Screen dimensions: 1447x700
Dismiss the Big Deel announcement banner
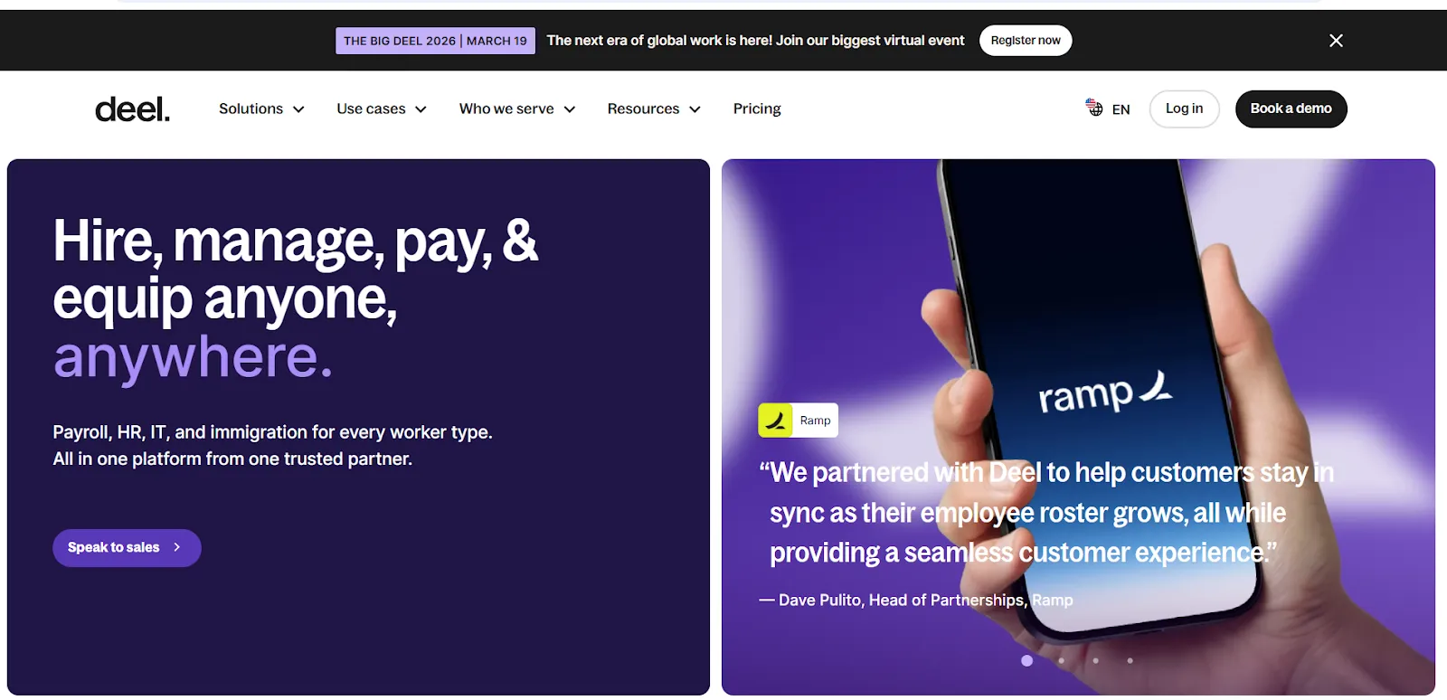(1336, 41)
